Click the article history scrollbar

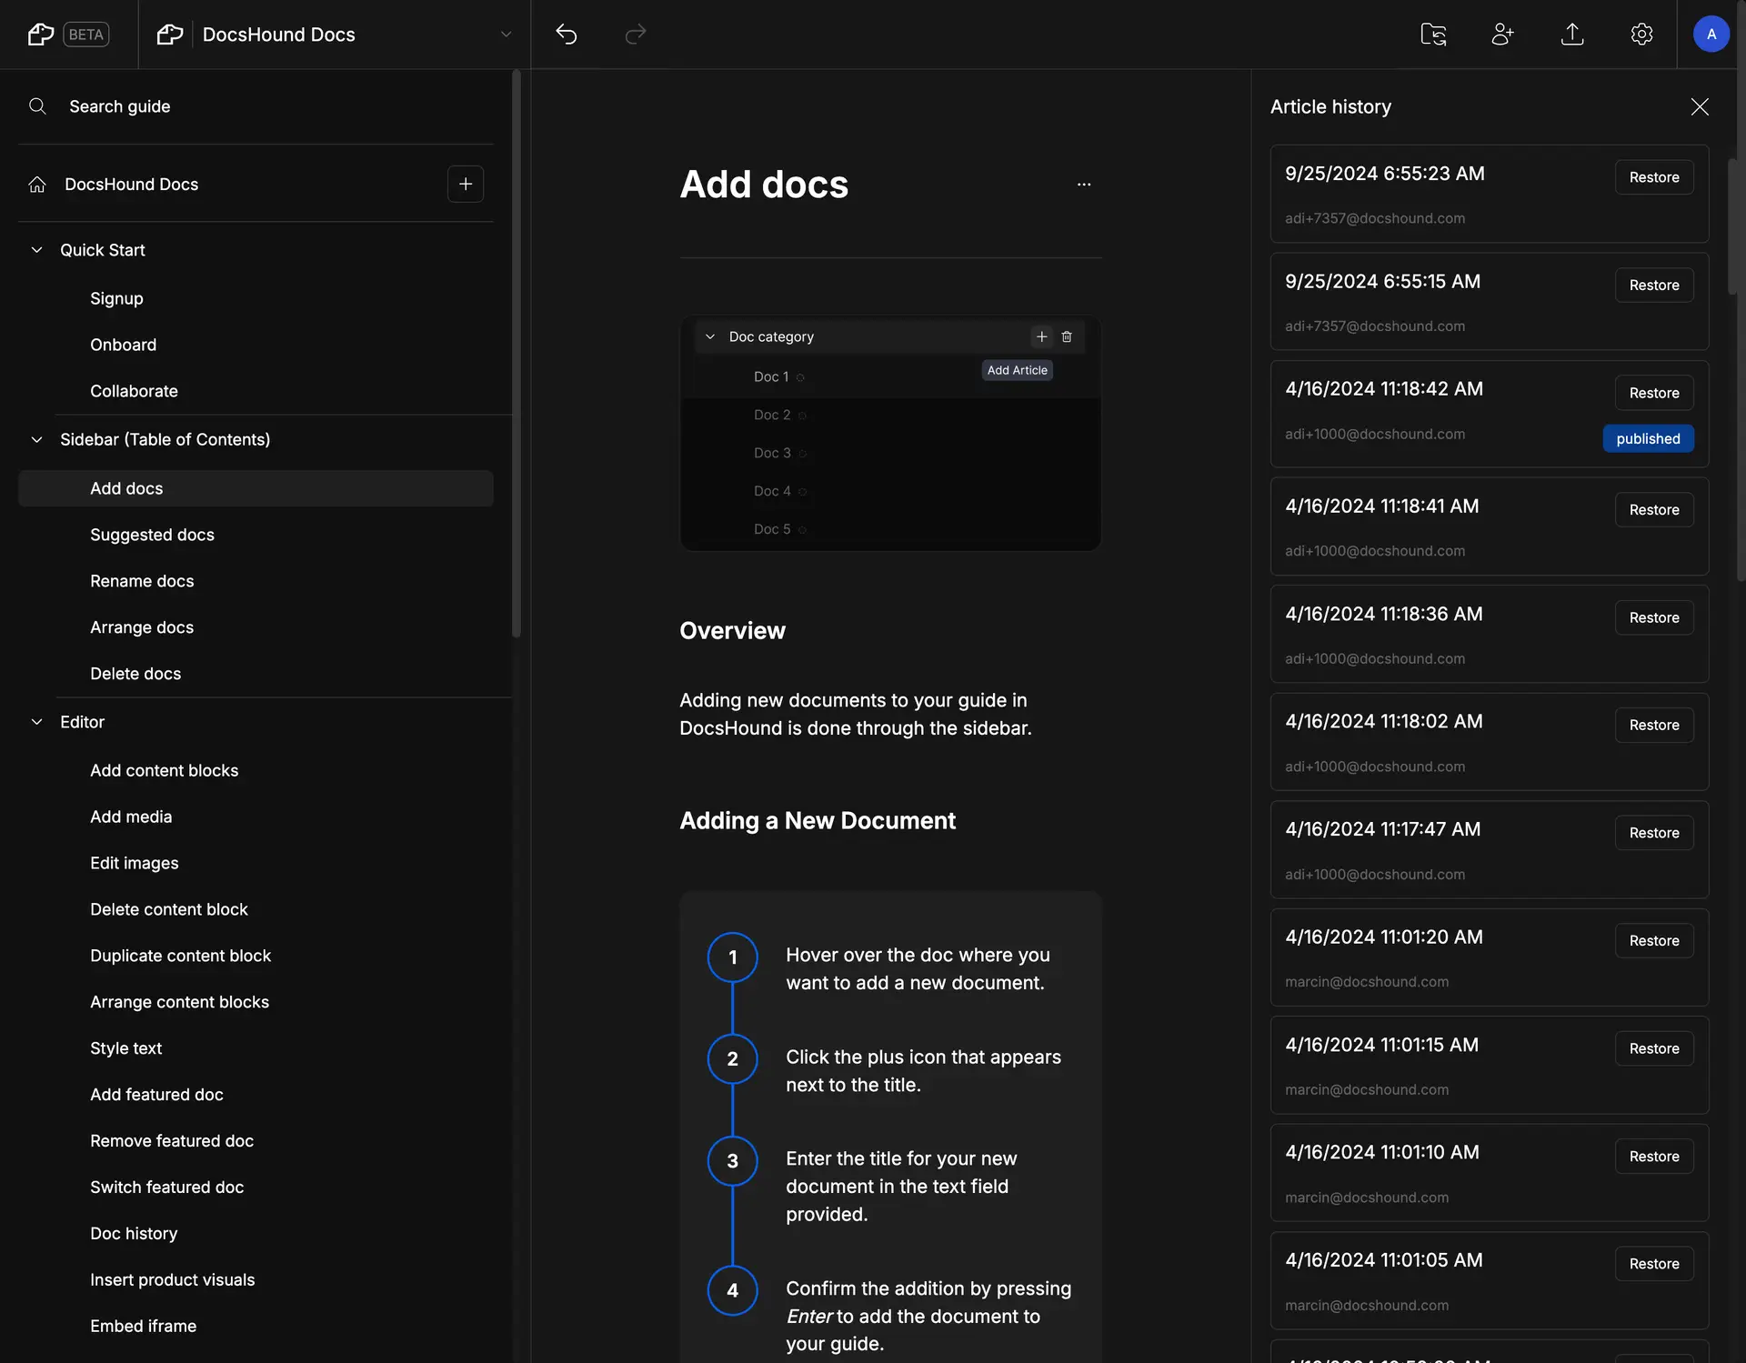pos(1732,227)
